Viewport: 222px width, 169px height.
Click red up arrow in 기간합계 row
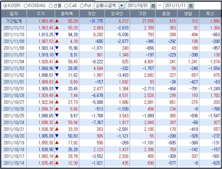57,21
